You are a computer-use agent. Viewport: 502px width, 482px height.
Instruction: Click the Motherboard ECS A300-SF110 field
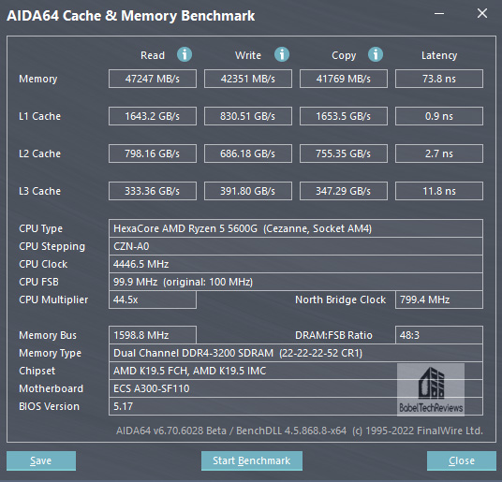coord(296,388)
